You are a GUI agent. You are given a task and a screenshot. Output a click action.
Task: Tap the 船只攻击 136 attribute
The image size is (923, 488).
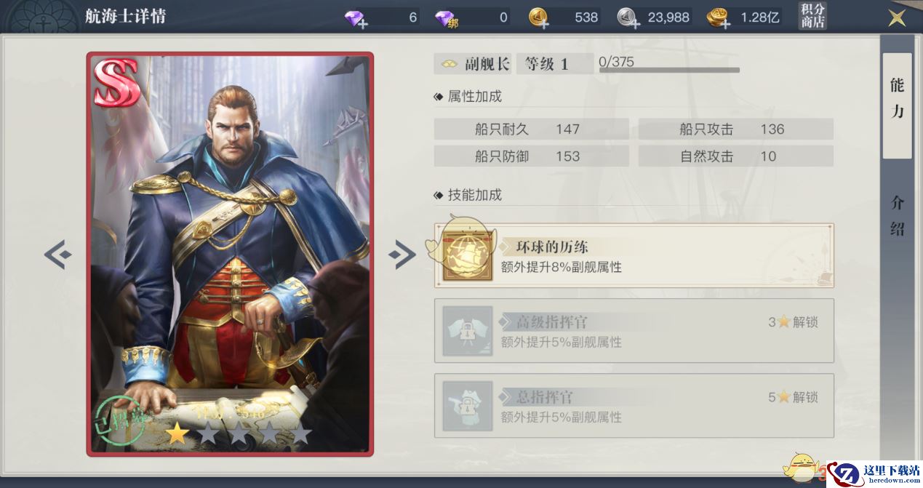coord(736,129)
